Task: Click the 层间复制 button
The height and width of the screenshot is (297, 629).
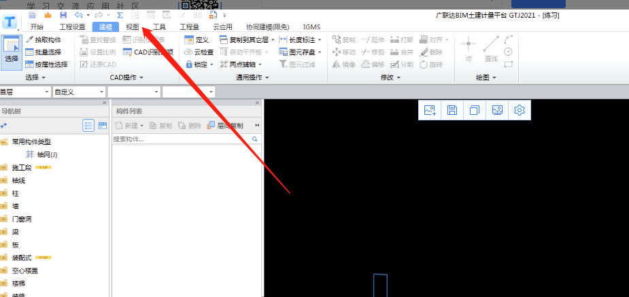Action: [x=225, y=126]
